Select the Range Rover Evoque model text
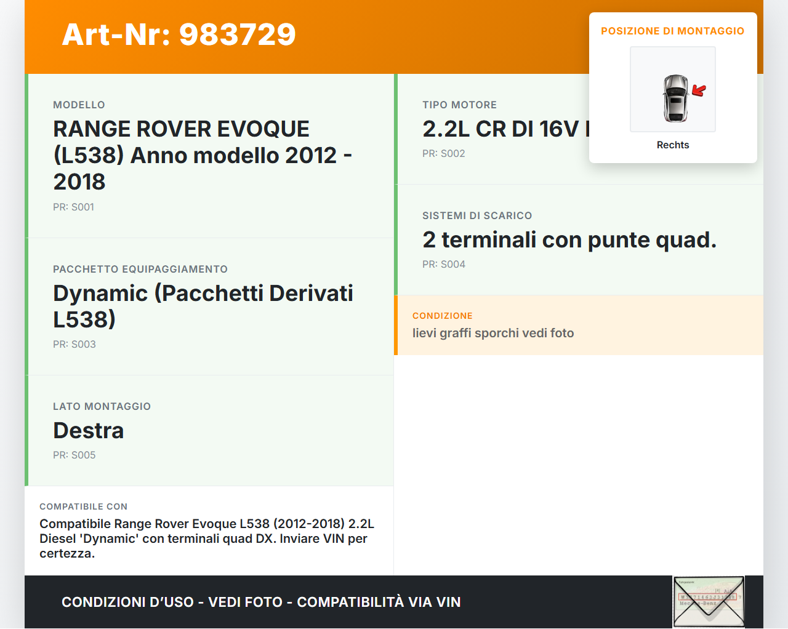Viewport: 788px width, 629px height. point(202,155)
